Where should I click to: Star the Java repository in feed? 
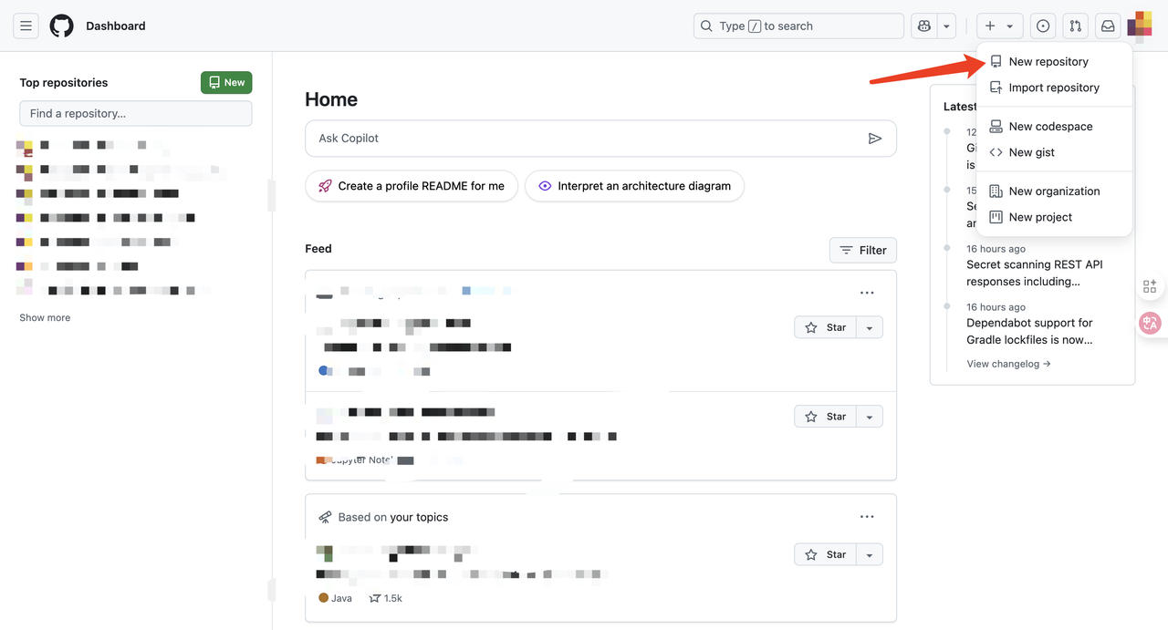coord(826,554)
